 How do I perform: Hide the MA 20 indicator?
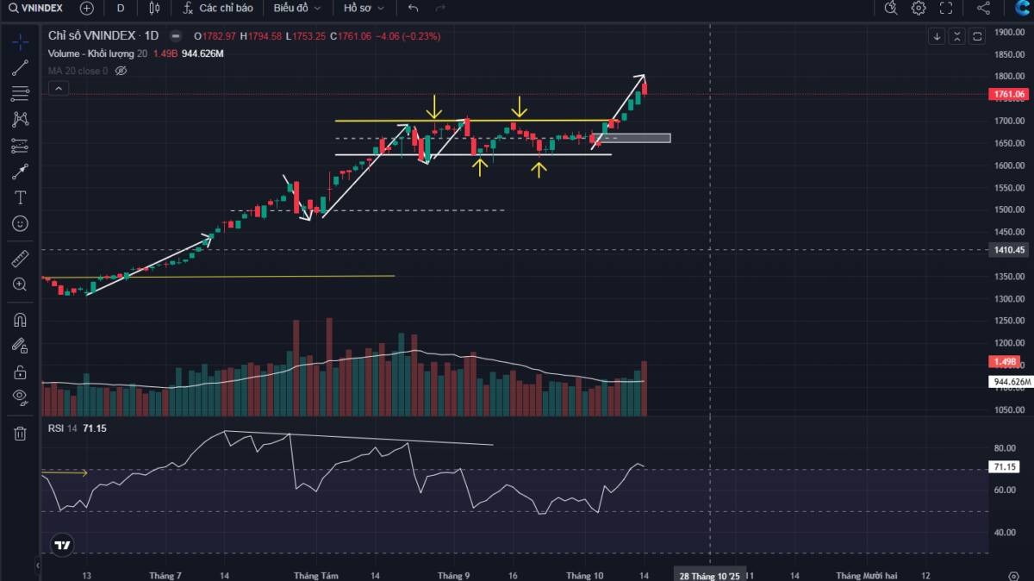point(121,71)
